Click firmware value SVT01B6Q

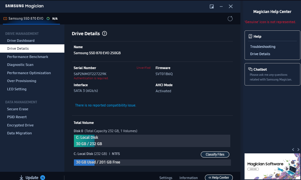pyautogui.click(x=164, y=74)
